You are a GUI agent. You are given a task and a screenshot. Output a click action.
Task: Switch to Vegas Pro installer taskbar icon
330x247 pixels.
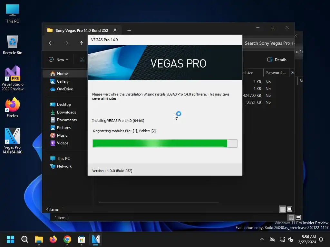[95, 239]
